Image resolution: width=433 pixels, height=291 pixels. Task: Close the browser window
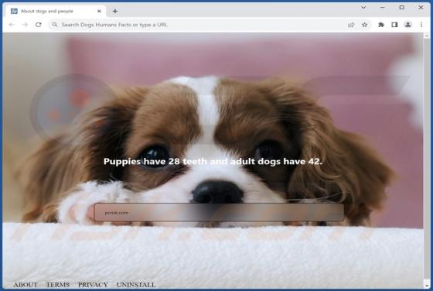click(421, 8)
